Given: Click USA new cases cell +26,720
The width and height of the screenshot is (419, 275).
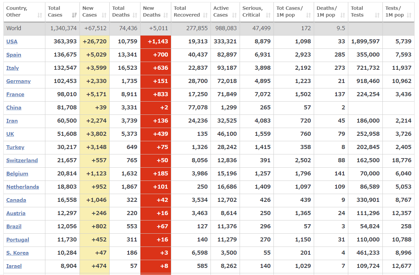Looking at the screenshot, I should point(94,42).
